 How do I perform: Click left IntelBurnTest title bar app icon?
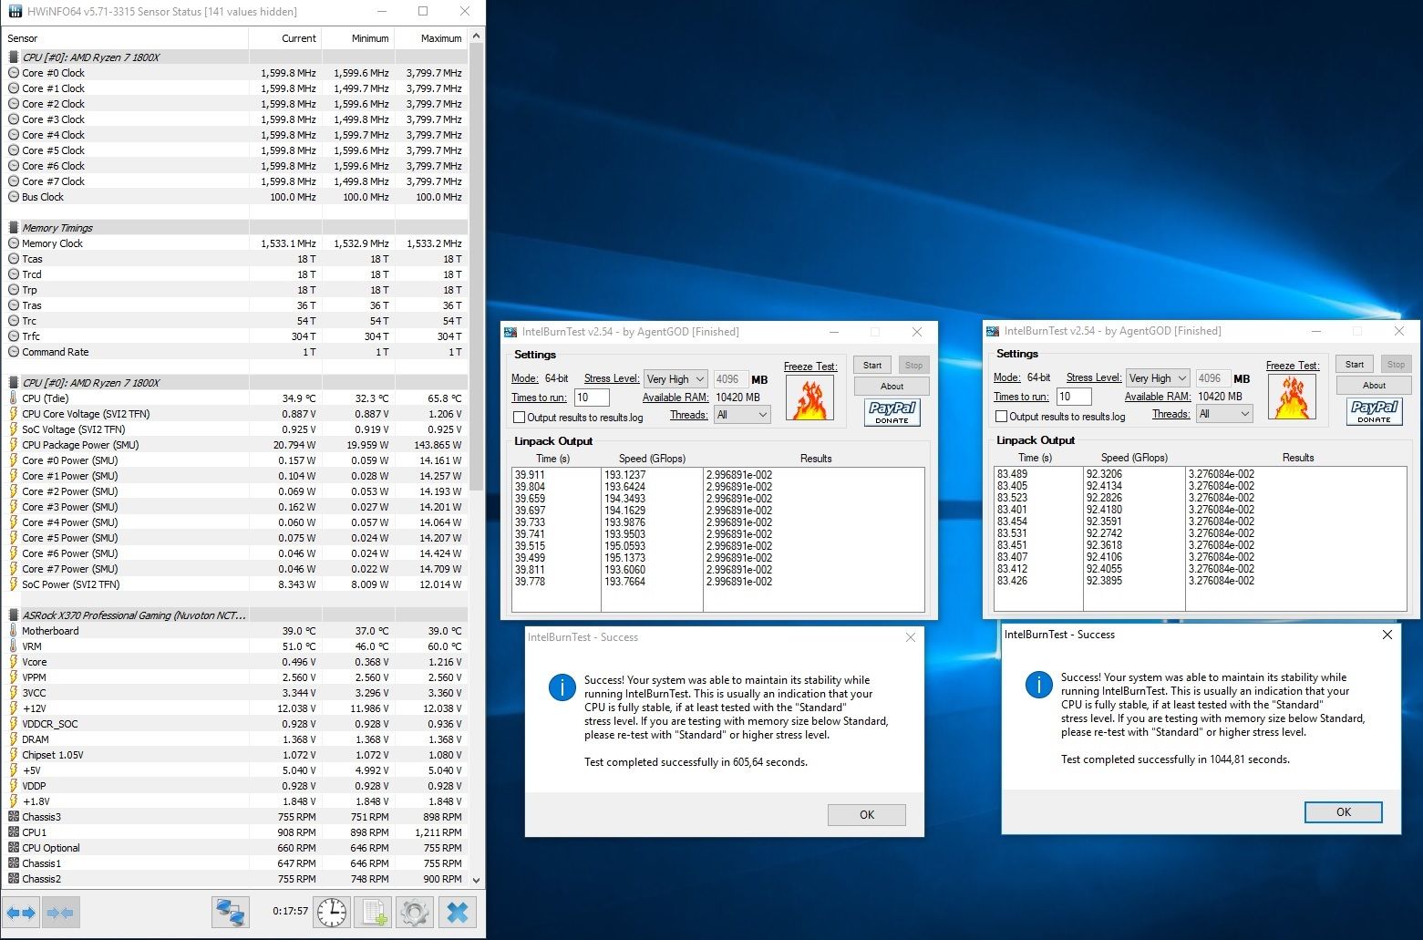511,332
